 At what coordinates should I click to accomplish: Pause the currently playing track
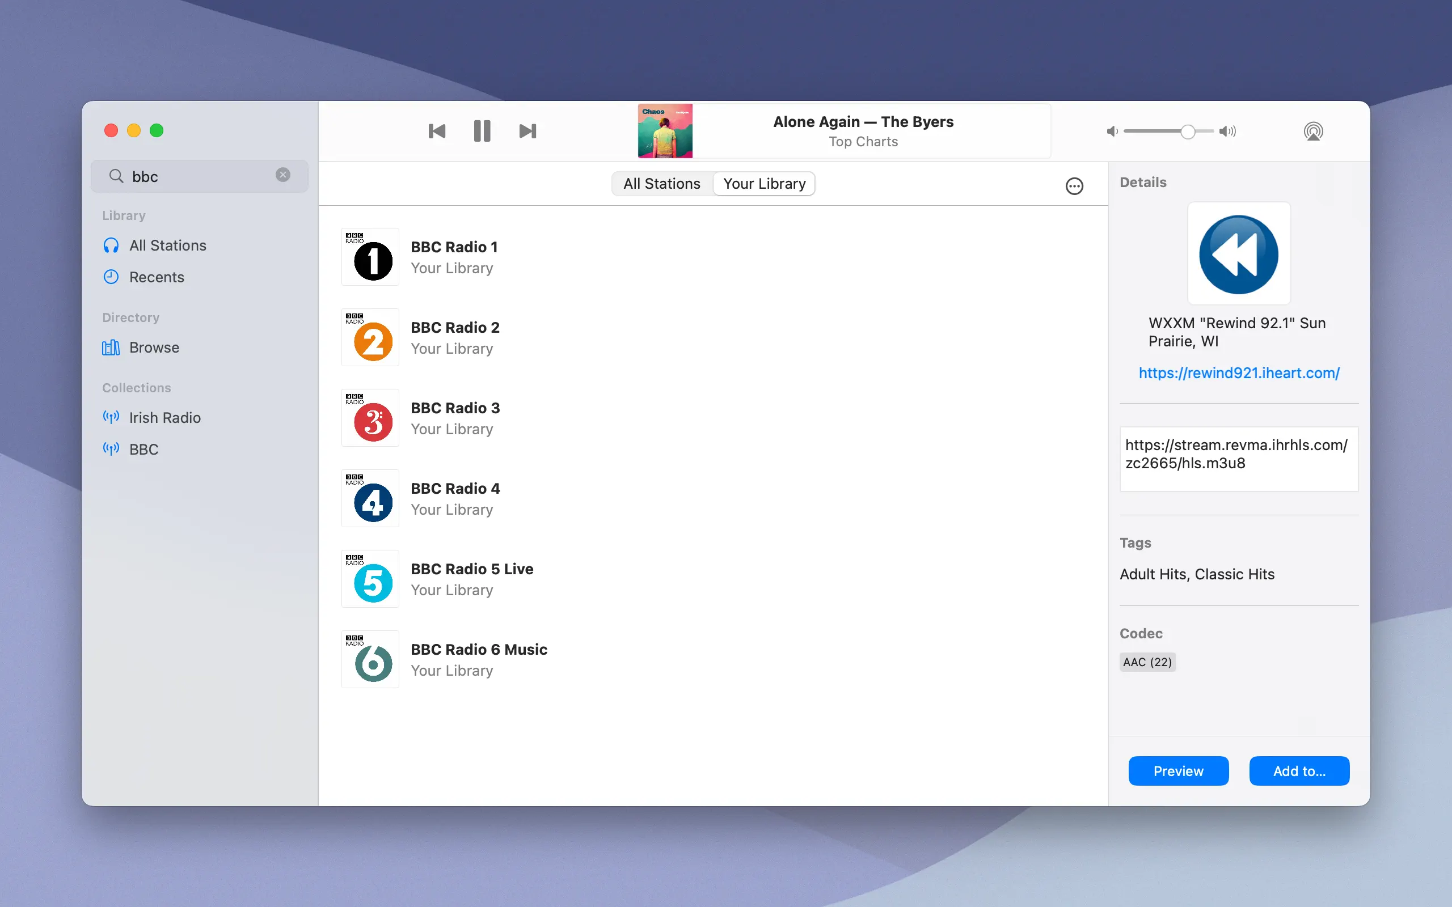482,131
